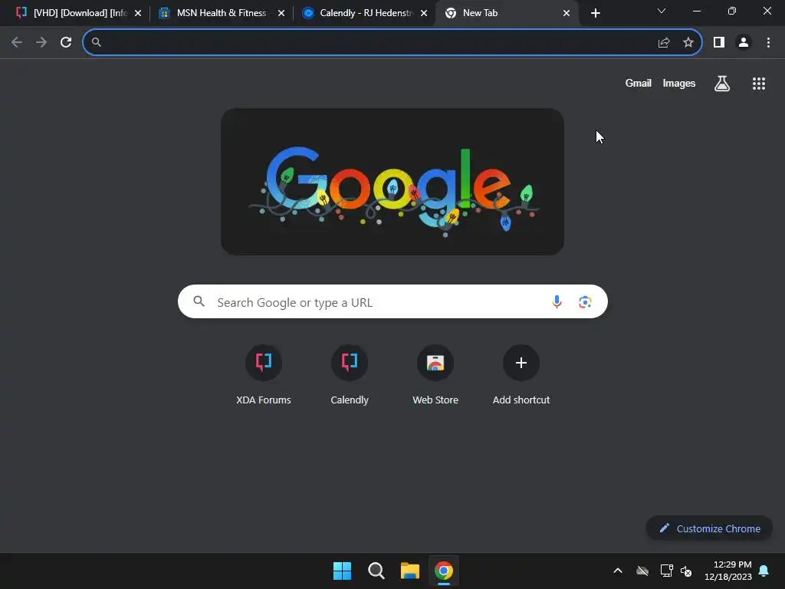This screenshot has height=589, width=785.
Task: Open the Windows Start menu
Action: [x=343, y=571]
